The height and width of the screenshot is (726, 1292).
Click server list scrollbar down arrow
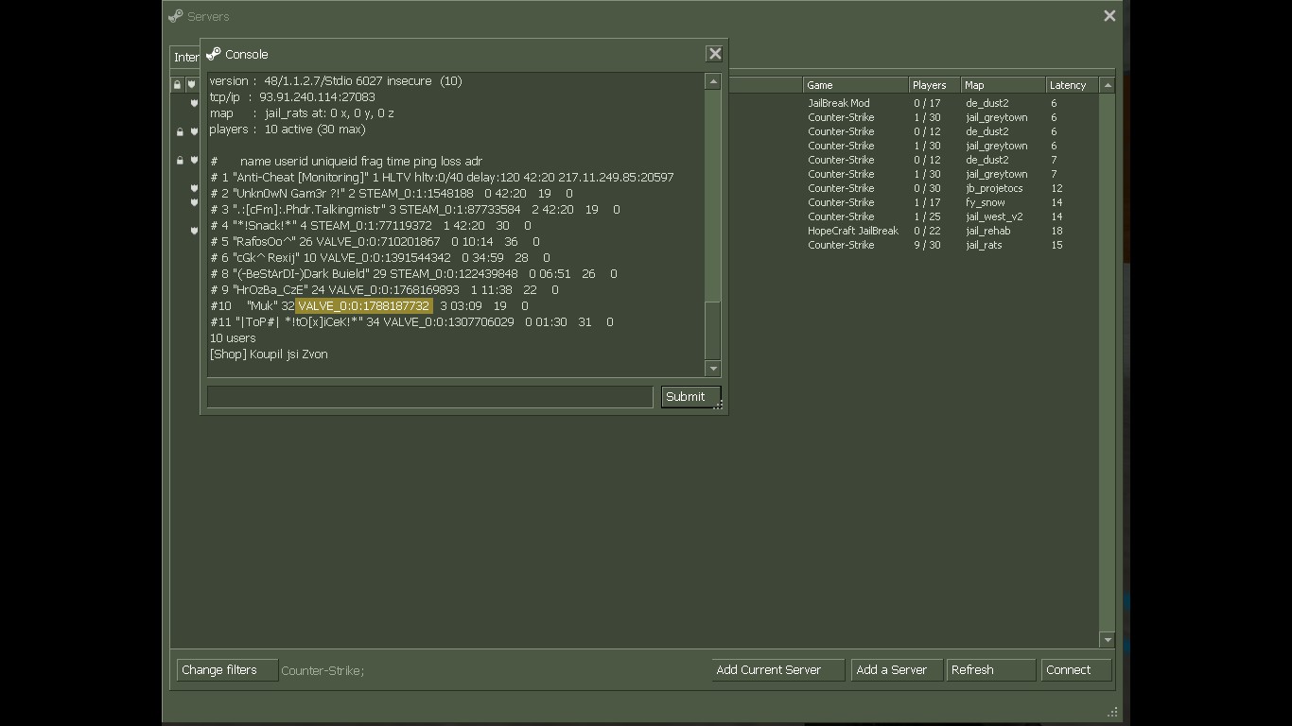coord(1108,640)
